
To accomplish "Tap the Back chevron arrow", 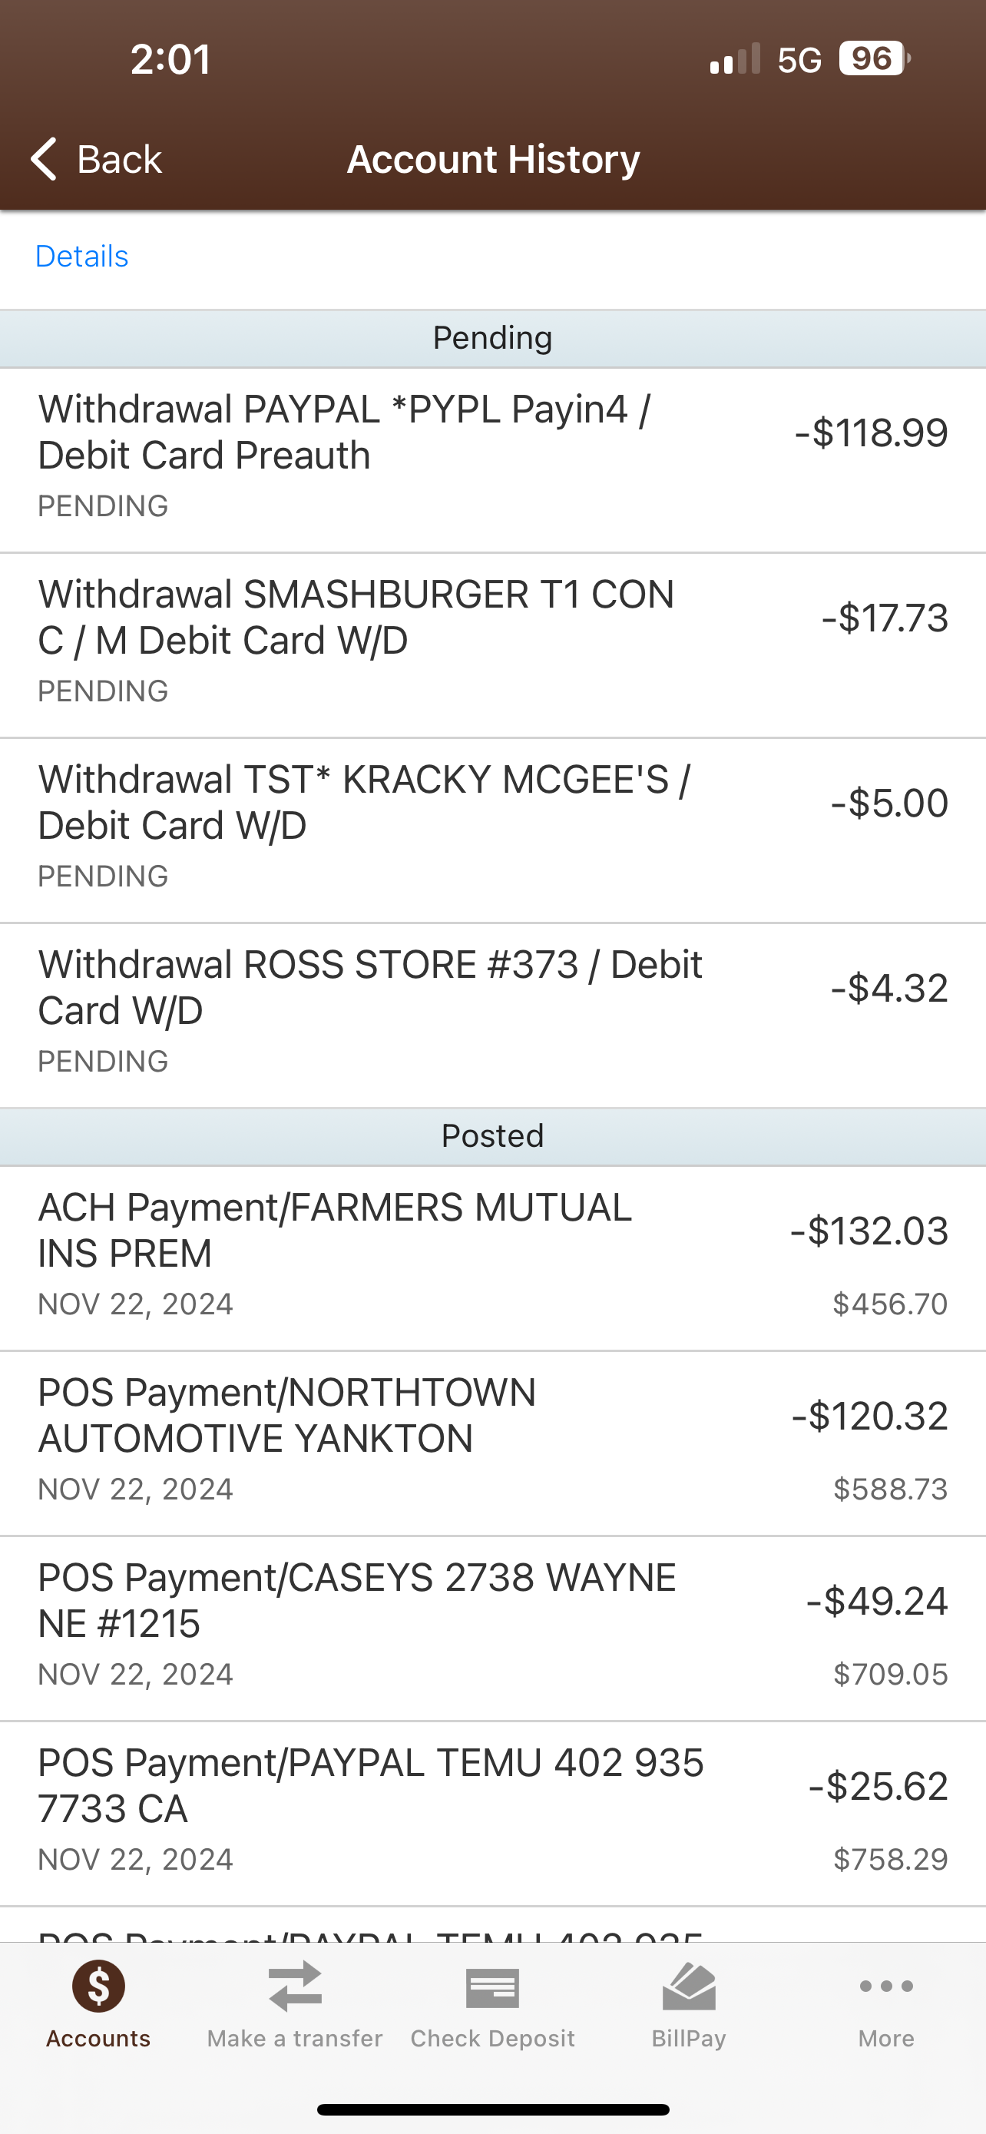I will (45, 158).
